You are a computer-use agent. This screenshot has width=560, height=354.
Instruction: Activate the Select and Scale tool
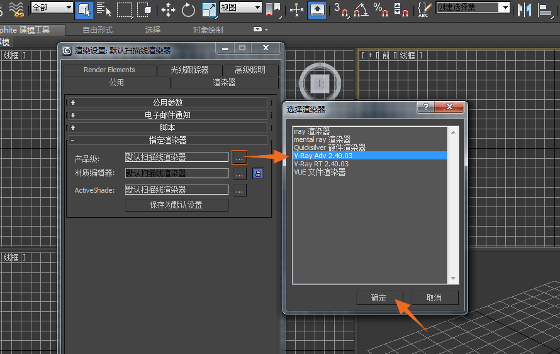coord(208,9)
